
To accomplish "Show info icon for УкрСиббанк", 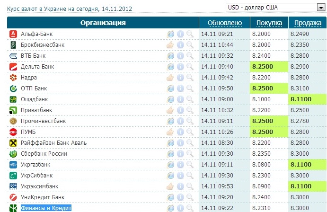I will [x=180, y=176].
